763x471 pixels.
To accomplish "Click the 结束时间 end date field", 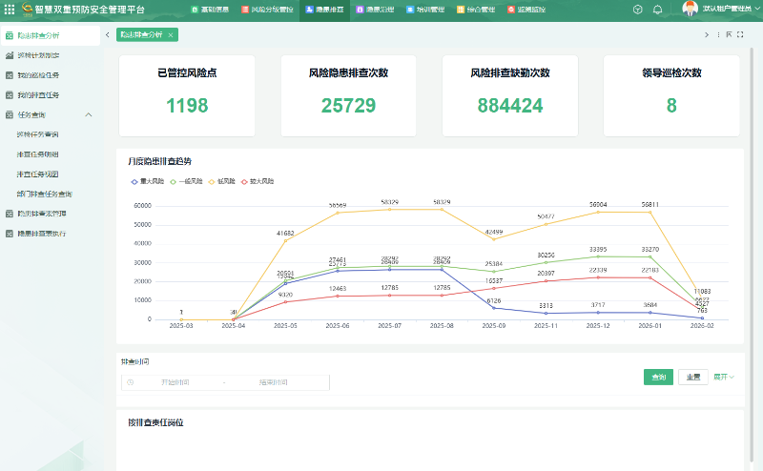I will click(273, 382).
